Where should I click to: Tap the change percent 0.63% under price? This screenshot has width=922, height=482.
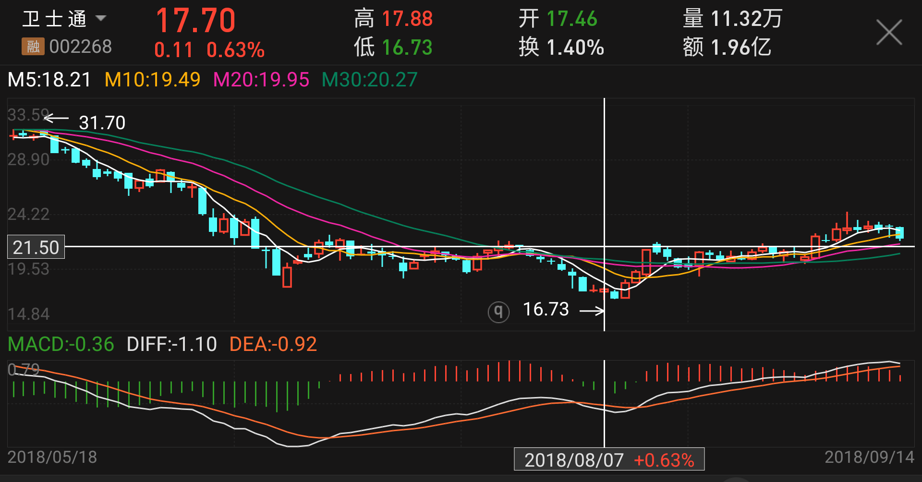click(x=236, y=50)
